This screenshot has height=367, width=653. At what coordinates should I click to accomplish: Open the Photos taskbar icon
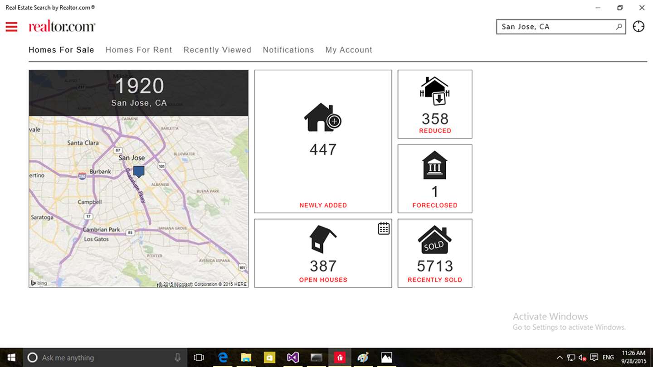click(x=386, y=357)
